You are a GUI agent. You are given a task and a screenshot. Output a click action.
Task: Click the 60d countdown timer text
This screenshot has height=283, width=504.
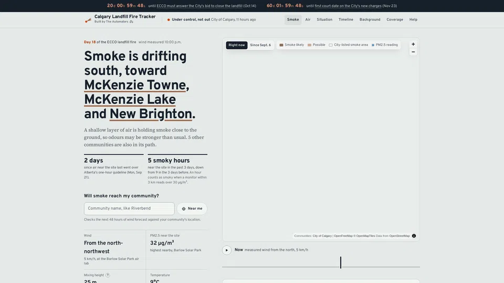point(285,6)
